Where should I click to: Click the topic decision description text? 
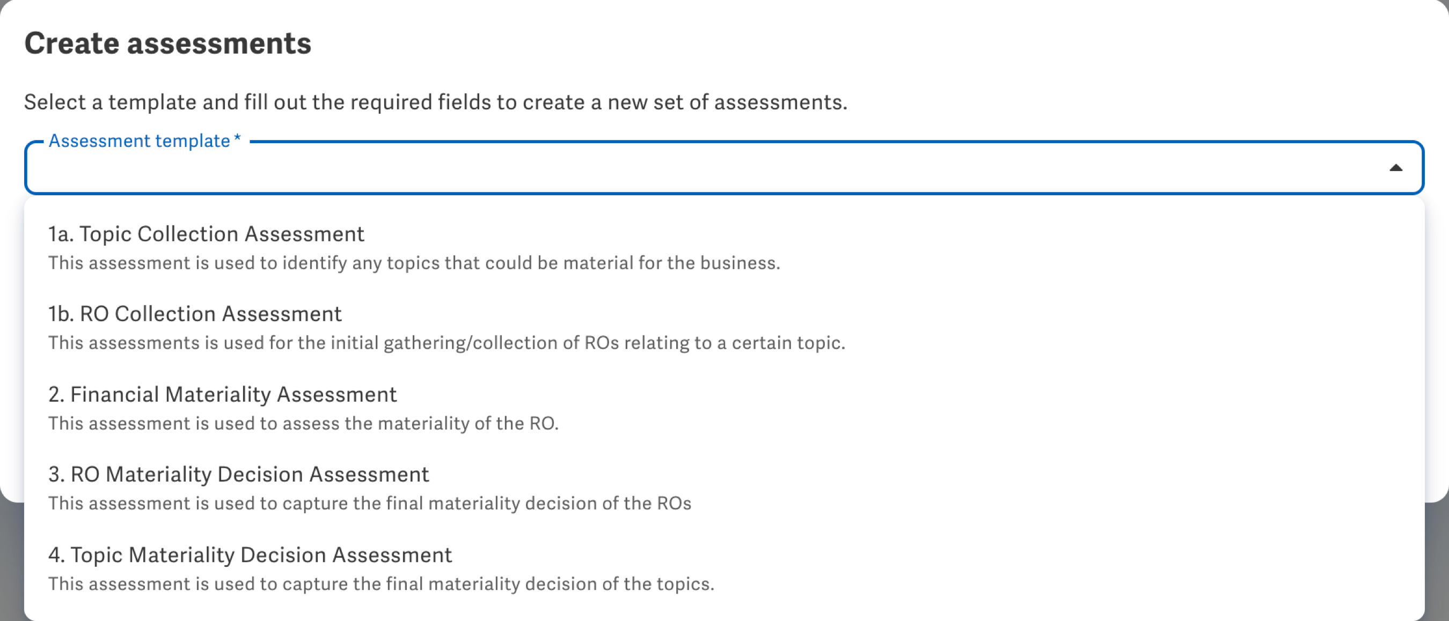381,583
